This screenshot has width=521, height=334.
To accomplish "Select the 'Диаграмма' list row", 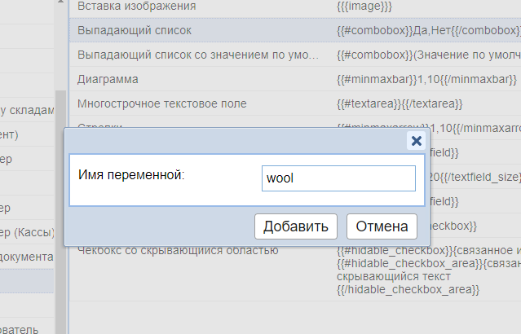I will click(x=109, y=79).
